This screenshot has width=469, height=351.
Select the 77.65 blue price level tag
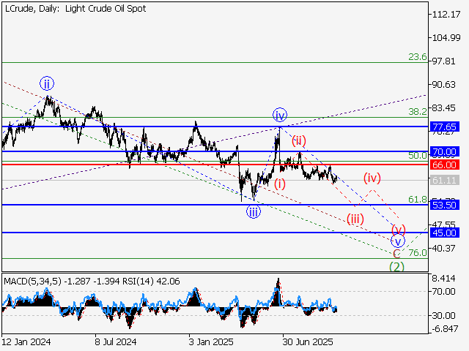445,127
